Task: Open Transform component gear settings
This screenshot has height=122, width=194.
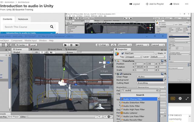Action: tap(165, 61)
